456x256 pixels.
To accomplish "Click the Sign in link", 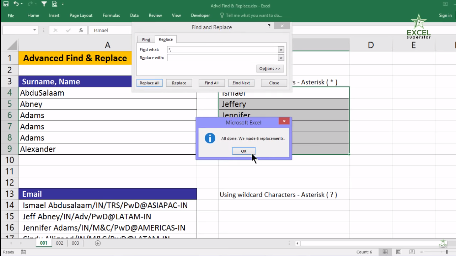I will [x=445, y=15].
